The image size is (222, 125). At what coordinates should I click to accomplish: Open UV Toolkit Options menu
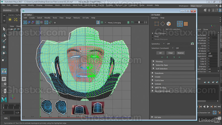(154, 18)
